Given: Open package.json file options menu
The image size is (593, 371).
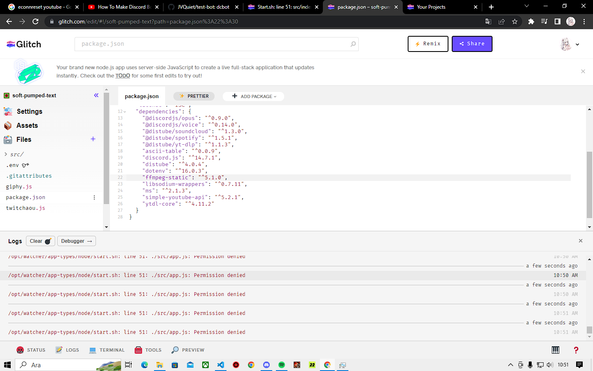Looking at the screenshot, I should pyautogui.click(x=94, y=197).
